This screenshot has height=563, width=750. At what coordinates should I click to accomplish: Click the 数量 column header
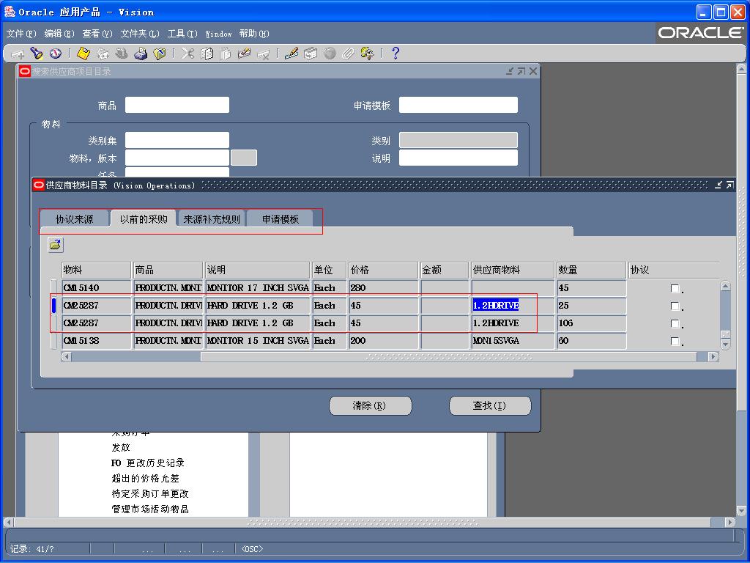(592, 270)
